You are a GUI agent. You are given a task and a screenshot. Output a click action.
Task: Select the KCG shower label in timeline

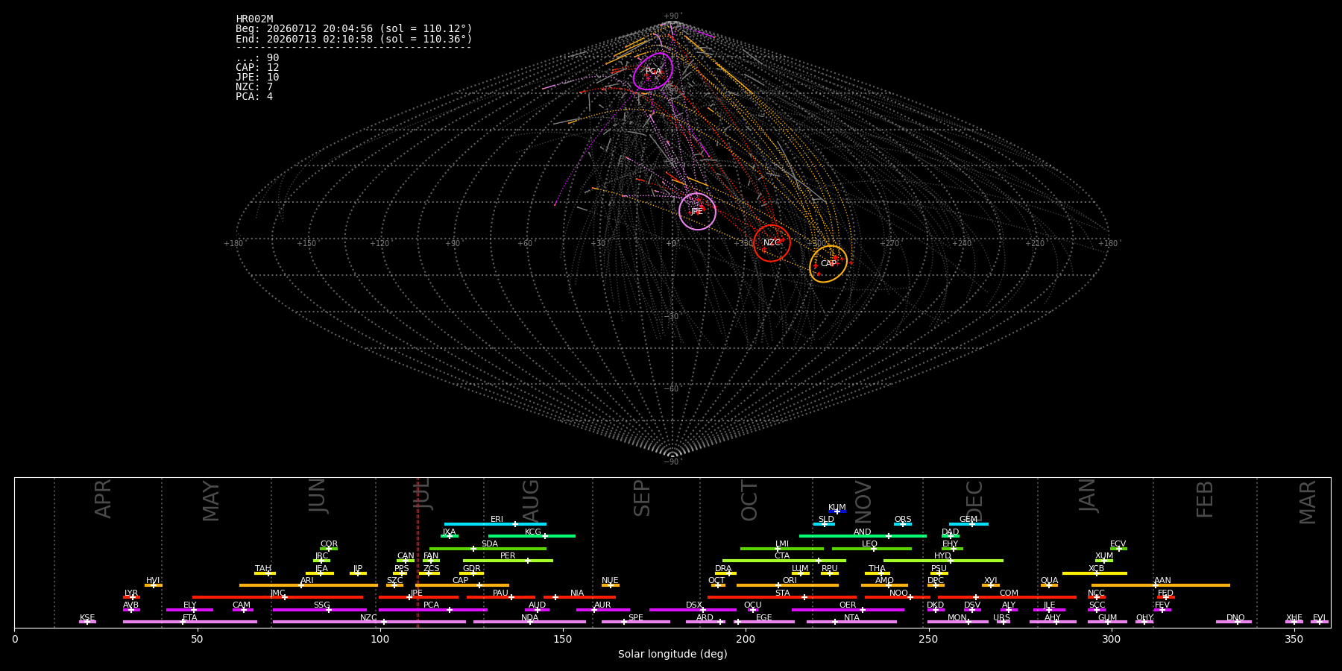click(533, 532)
